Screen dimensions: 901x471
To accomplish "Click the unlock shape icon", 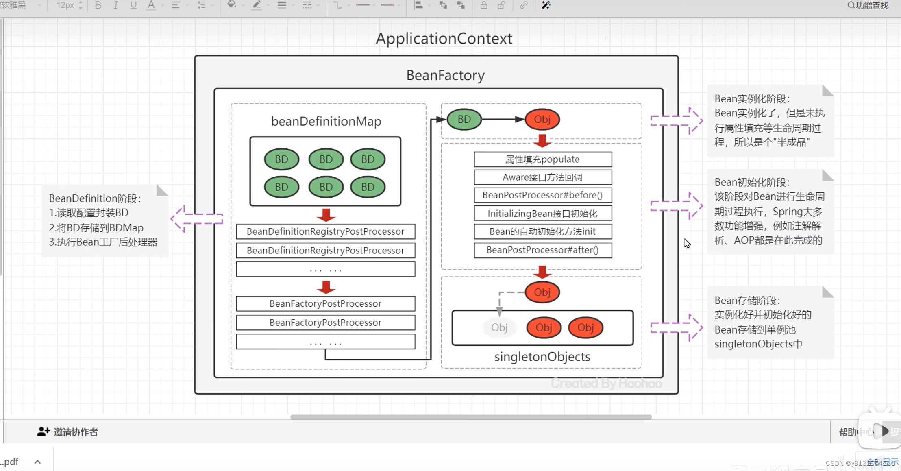I will tap(501, 5).
